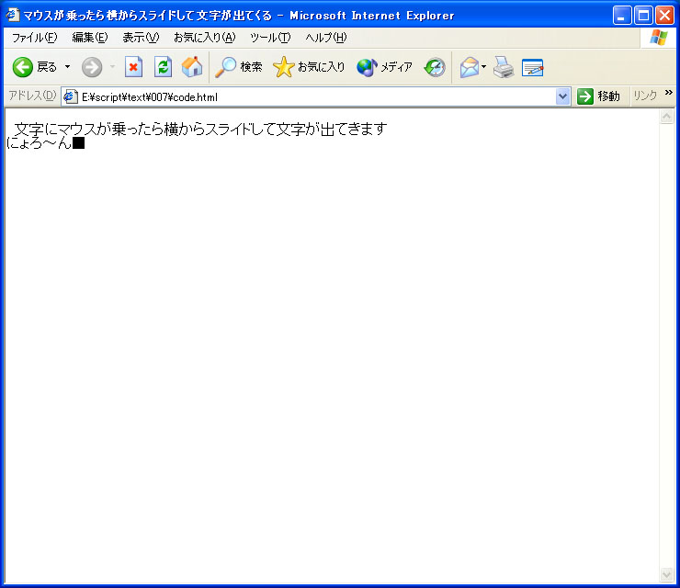Click the 移動 (Go) button
This screenshot has width=680, height=588.
(x=598, y=96)
